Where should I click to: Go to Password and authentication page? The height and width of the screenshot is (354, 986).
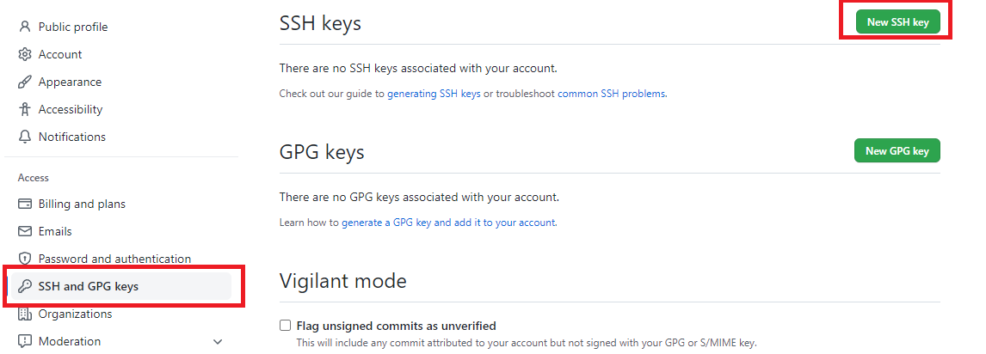coord(114,259)
